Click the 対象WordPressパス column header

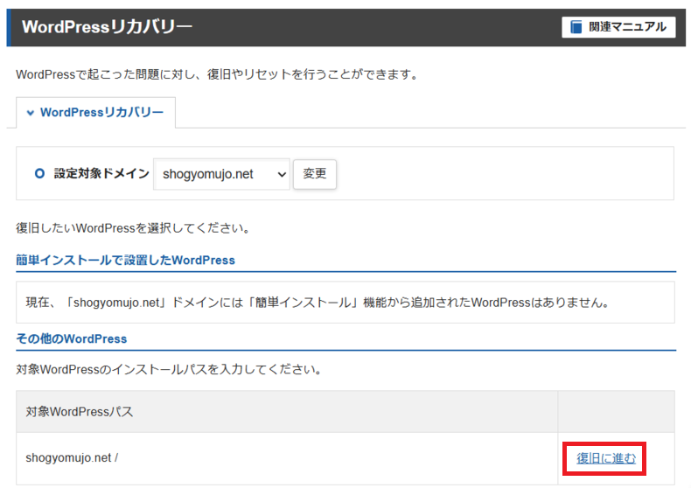coord(287,411)
